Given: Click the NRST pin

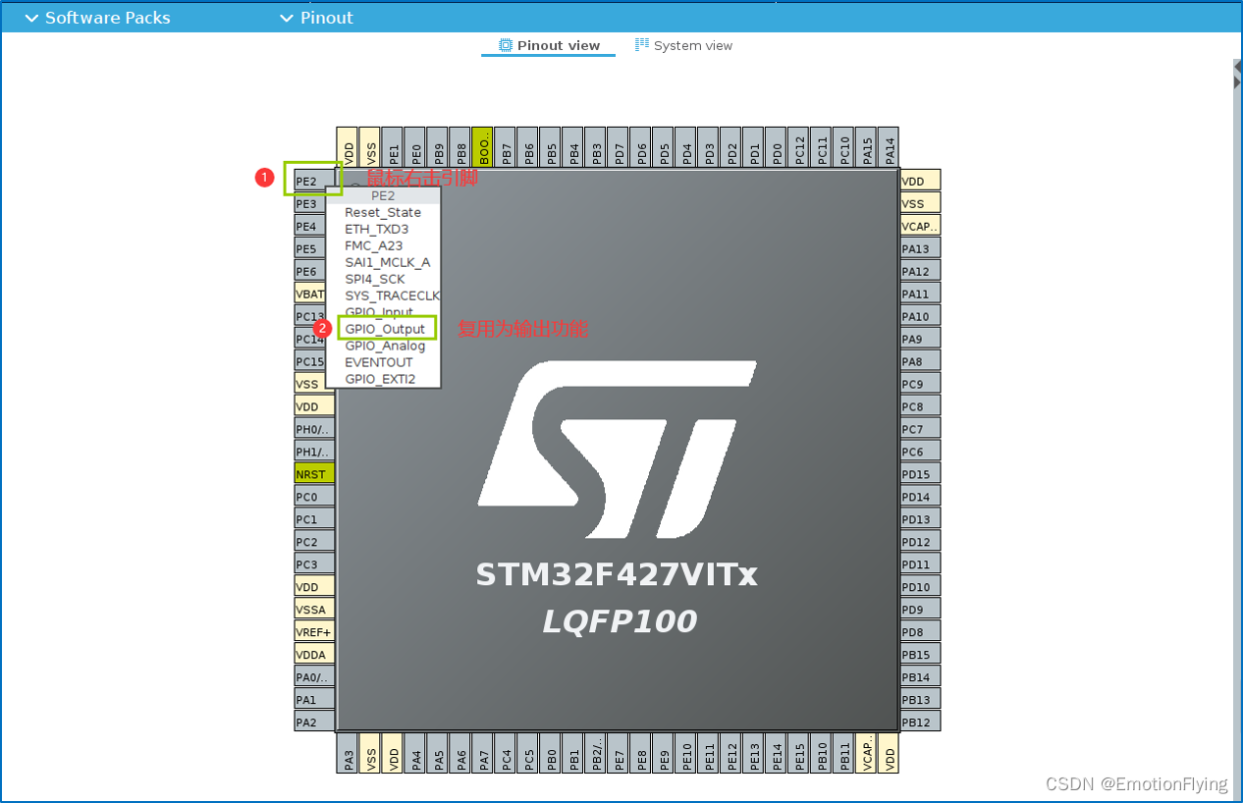Looking at the screenshot, I should click(312, 473).
